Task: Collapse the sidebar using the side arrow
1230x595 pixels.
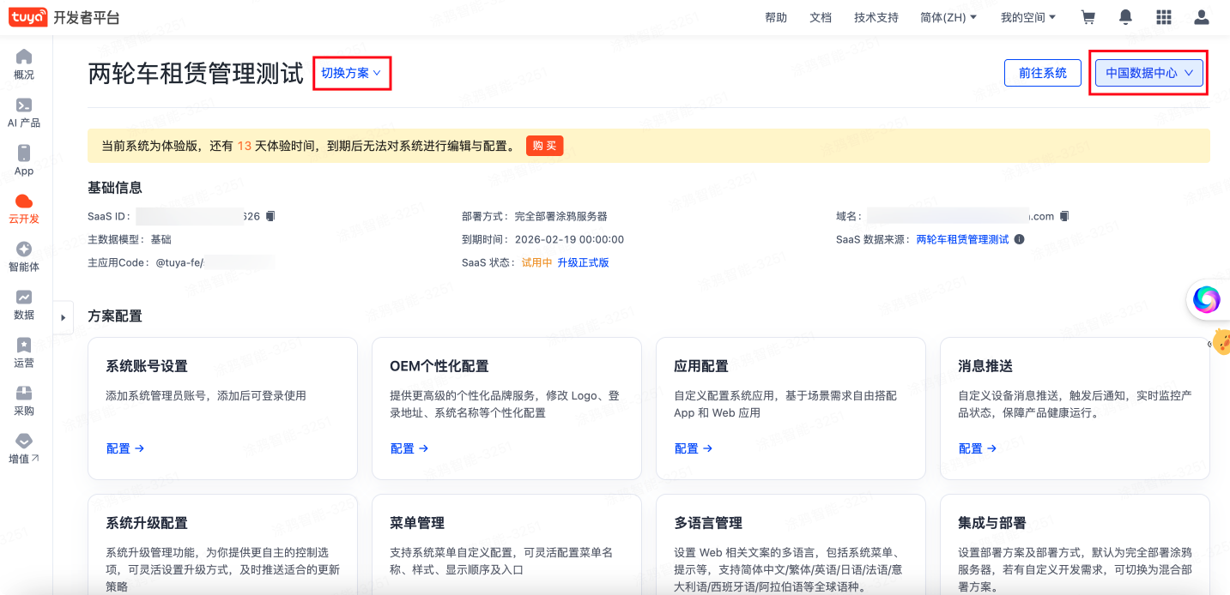Action: 63,317
